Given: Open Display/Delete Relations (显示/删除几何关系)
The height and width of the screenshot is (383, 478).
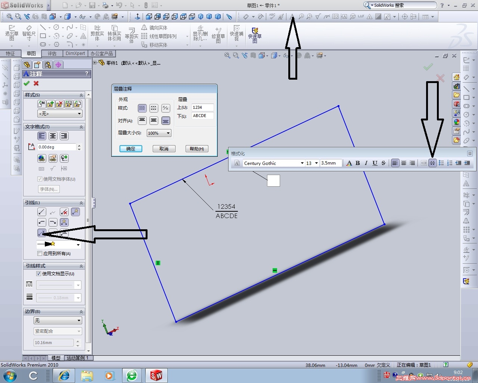Looking at the screenshot, I should [200, 33].
